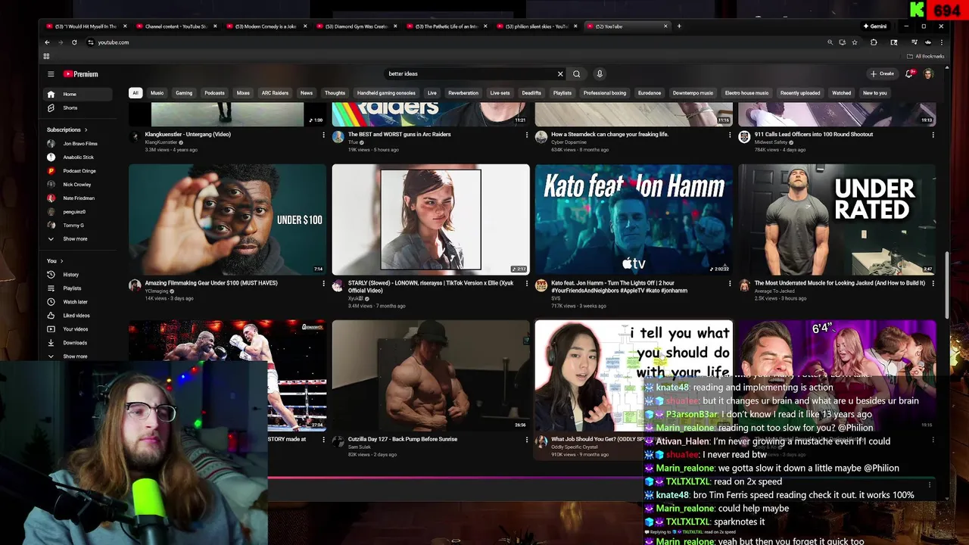
Task: Open History in the sidebar
Action: tap(78, 275)
